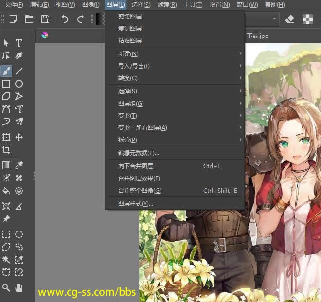Click the Undo arrow in toolbar

click(x=65, y=19)
